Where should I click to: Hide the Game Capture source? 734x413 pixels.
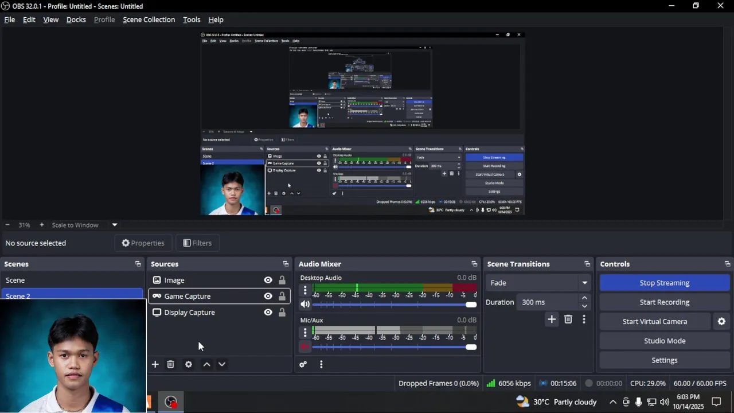coord(268,296)
